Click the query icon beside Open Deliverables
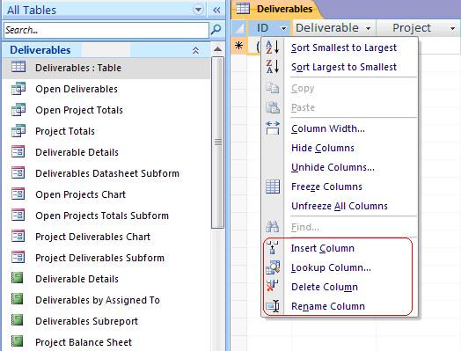 [18, 89]
